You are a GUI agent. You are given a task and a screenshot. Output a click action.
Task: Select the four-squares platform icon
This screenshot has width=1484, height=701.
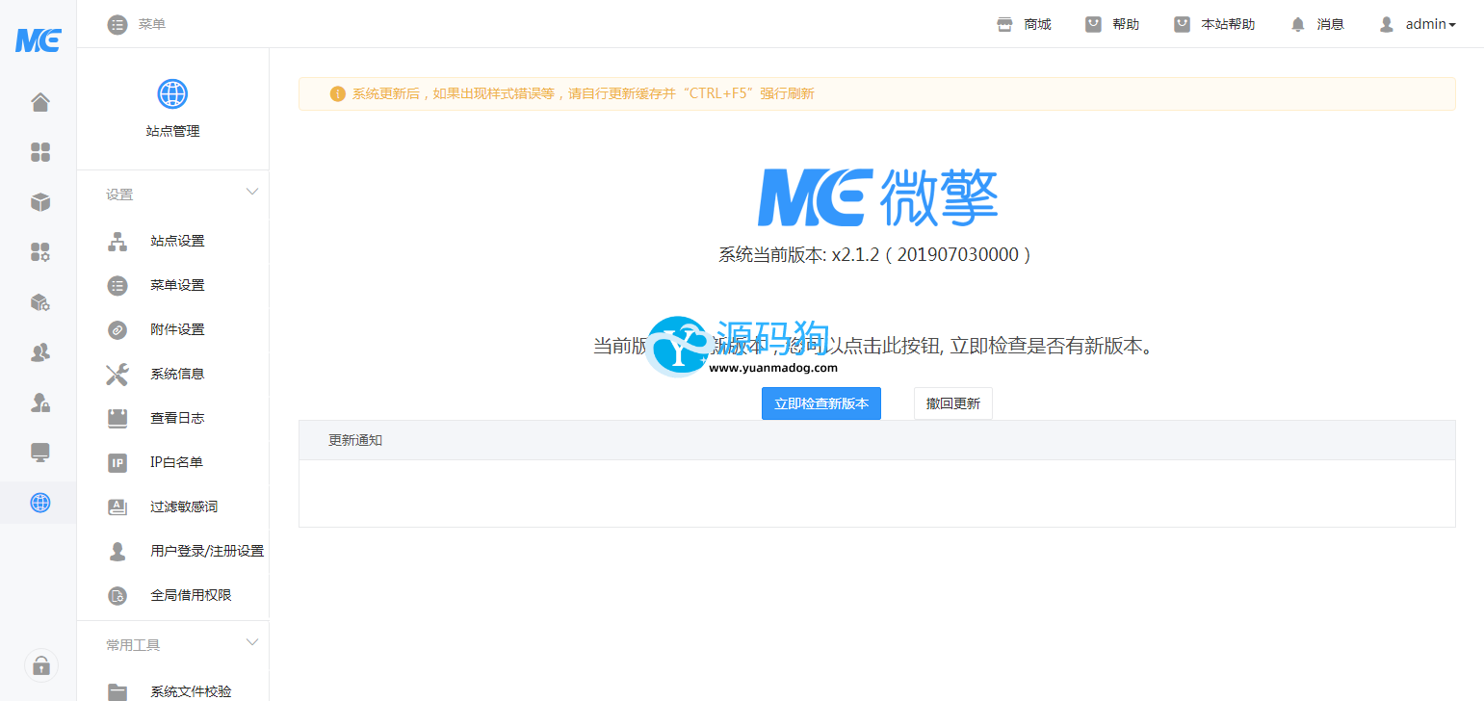pos(39,152)
